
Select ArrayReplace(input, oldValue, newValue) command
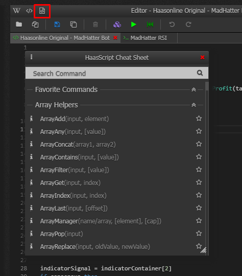tap(95, 247)
